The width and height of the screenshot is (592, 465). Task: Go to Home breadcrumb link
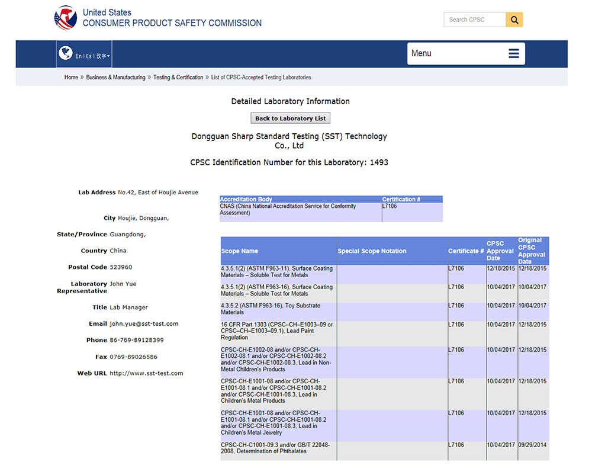71,77
